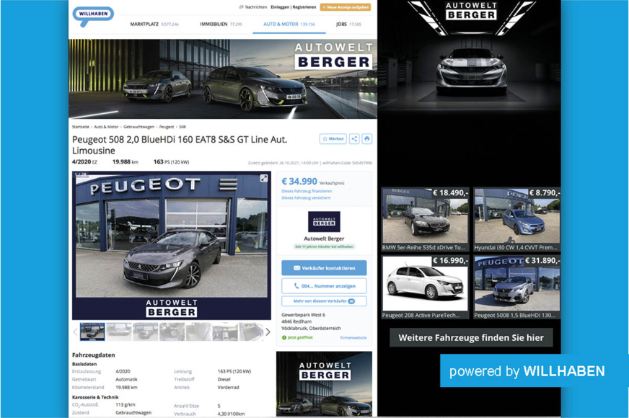This screenshot has width=629, height=418.
Task: Click the € 34.990 price text
Action: pos(299,182)
